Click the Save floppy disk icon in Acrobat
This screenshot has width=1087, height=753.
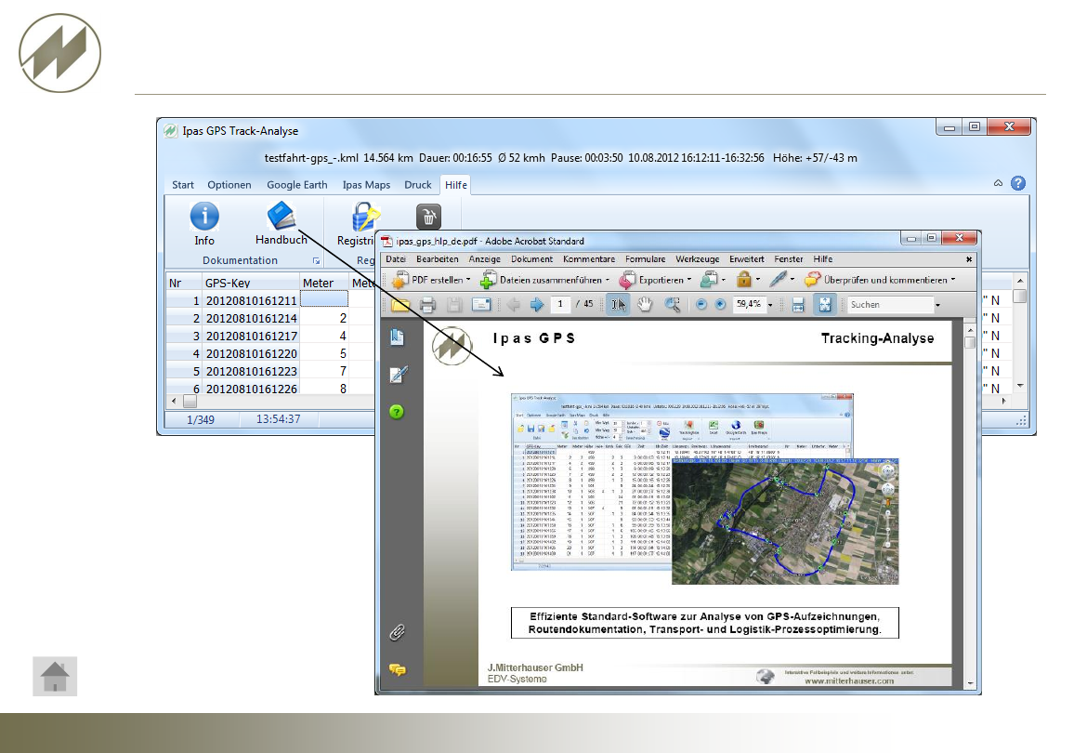click(x=454, y=304)
